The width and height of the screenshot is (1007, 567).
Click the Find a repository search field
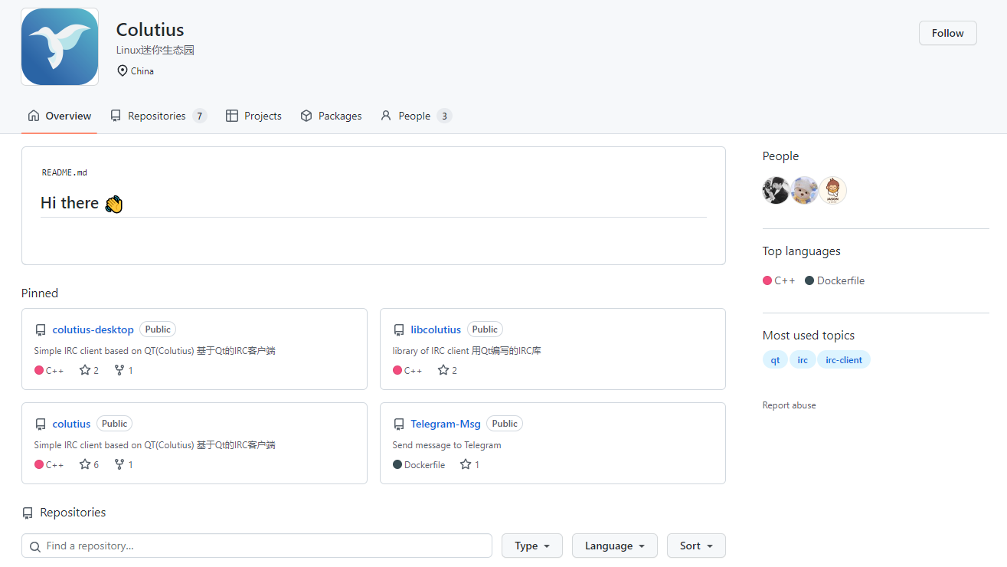point(257,546)
